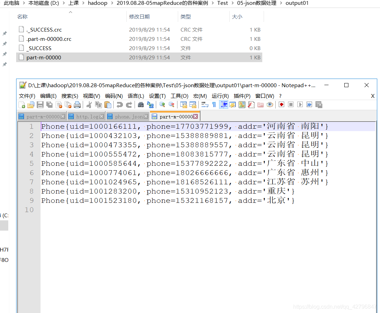The image size is (380, 313).
Task: Click Save recorded macro icon
Action: pos(319,105)
